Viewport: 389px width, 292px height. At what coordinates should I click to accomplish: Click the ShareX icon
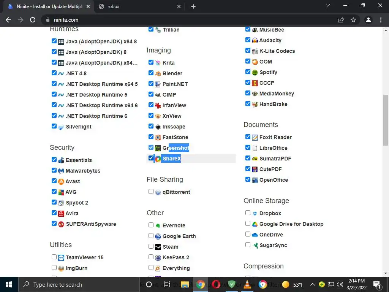[158, 159]
